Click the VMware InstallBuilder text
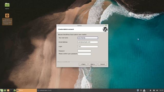 (64, 62)
